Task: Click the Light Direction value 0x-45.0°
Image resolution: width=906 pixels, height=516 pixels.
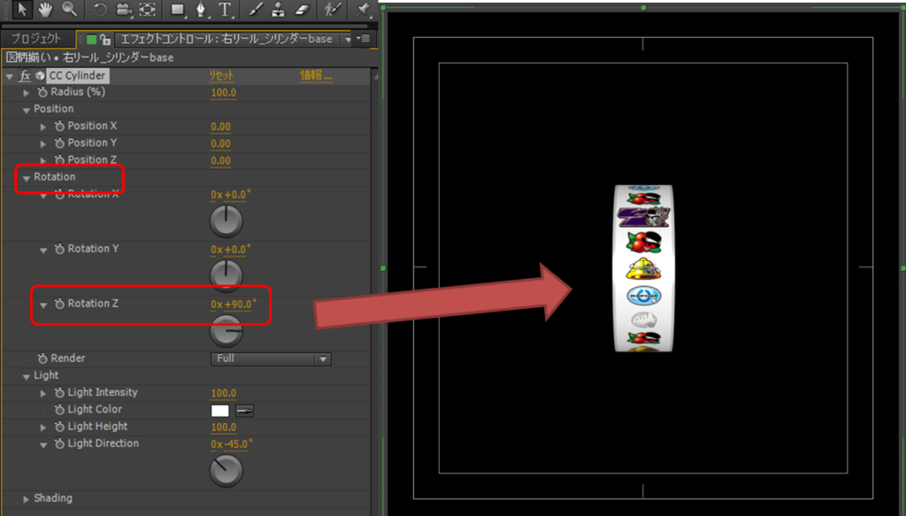Action: pyautogui.click(x=231, y=444)
